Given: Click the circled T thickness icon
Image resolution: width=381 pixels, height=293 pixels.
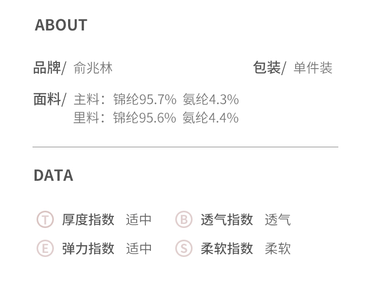Looking at the screenshot, I should (45, 219).
